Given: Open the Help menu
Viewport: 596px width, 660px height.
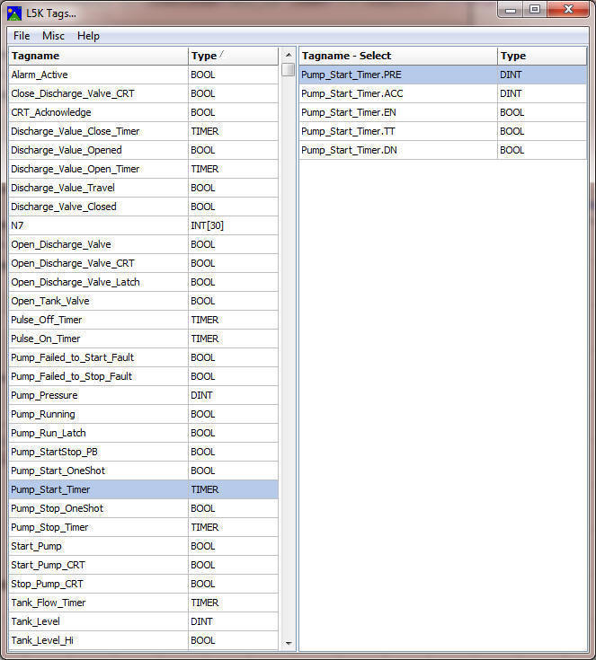Looking at the screenshot, I should (x=88, y=36).
